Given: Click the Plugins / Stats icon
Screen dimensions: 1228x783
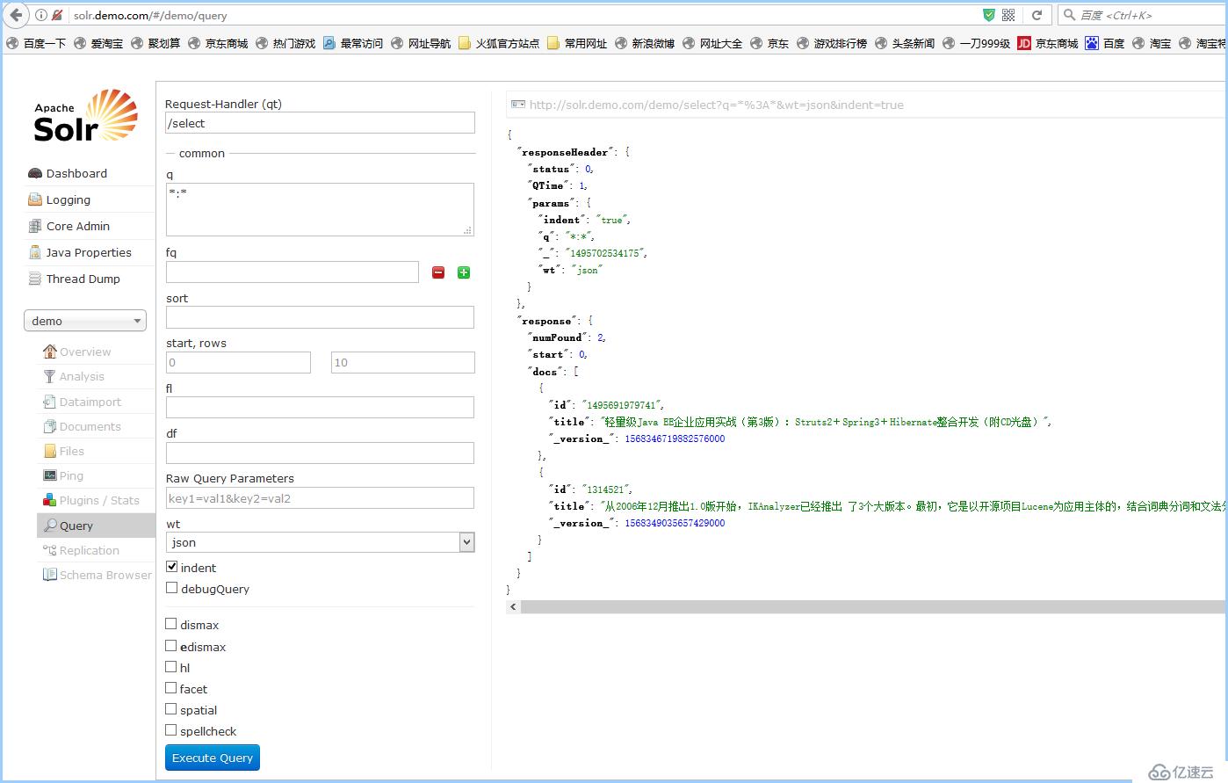Looking at the screenshot, I should (50, 500).
